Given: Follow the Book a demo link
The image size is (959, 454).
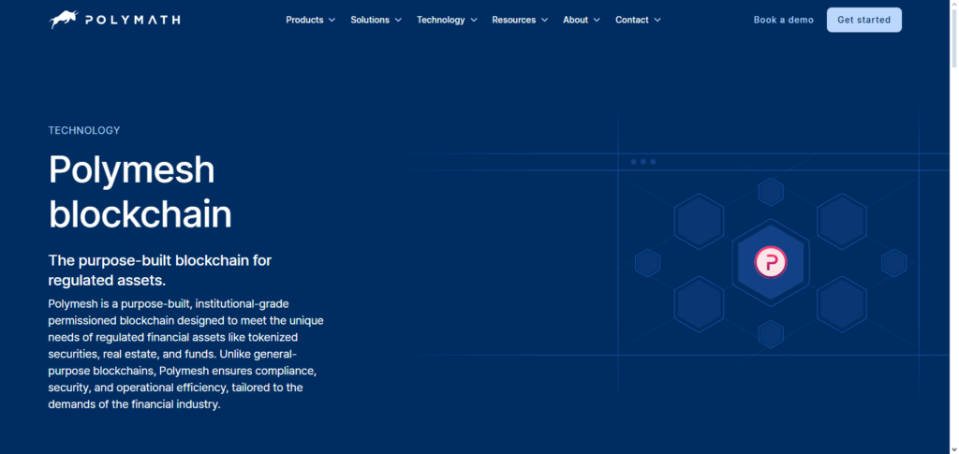Looking at the screenshot, I should tap(783, 20).
